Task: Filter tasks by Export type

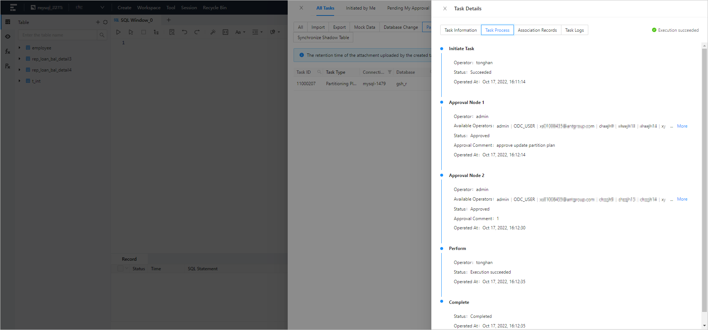Action: point(339,27)
